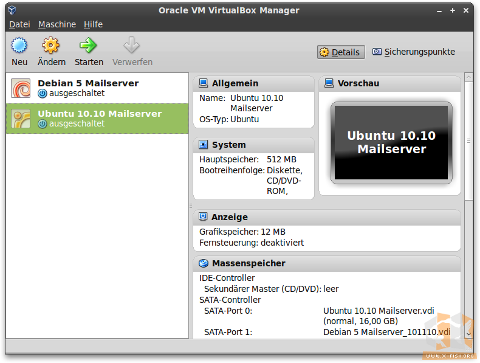Click the power-state icon under Debian 5 Mailserver
This screenshot has height=363, width=480.
(x=43, y=94)
